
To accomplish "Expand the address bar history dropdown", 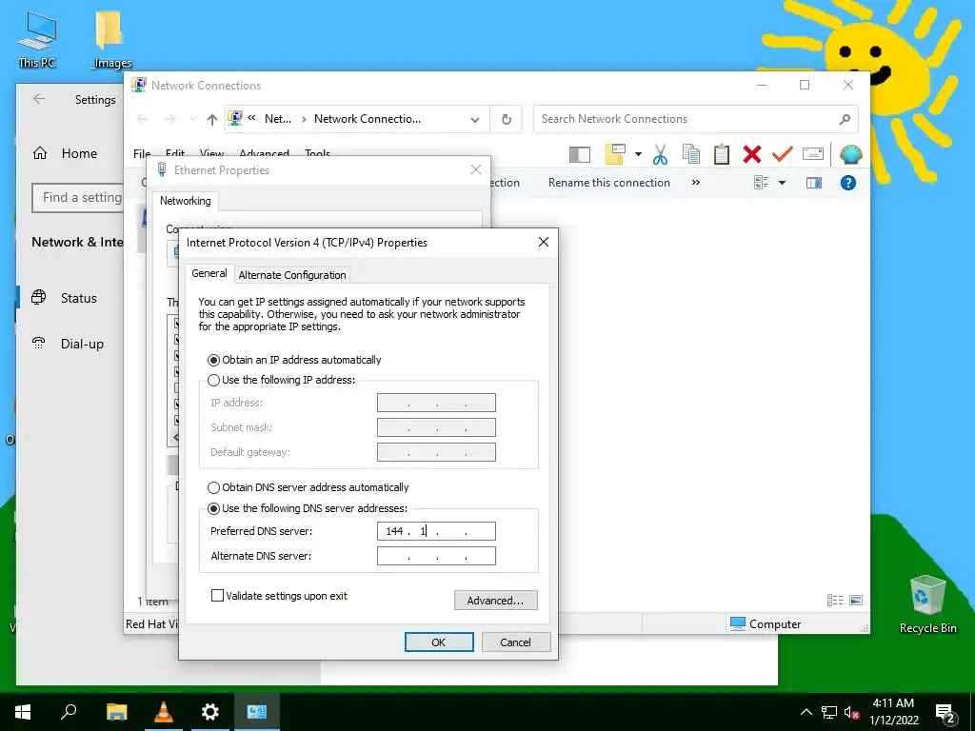I will point(475,120).
